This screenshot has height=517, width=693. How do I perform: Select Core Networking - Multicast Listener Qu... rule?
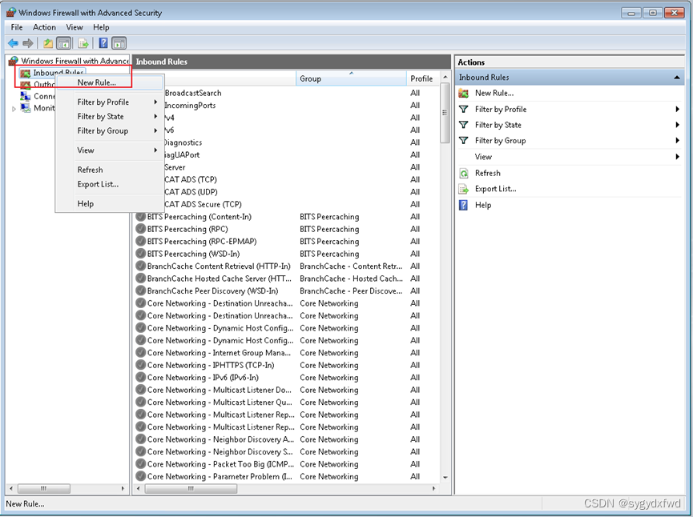[x=286, y=402]
